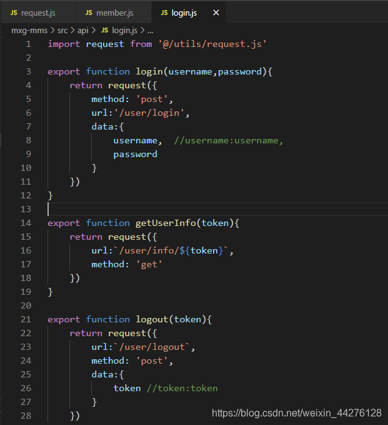Click the //token:token comment
Screen dimensions: 388x425
point(182,388)
